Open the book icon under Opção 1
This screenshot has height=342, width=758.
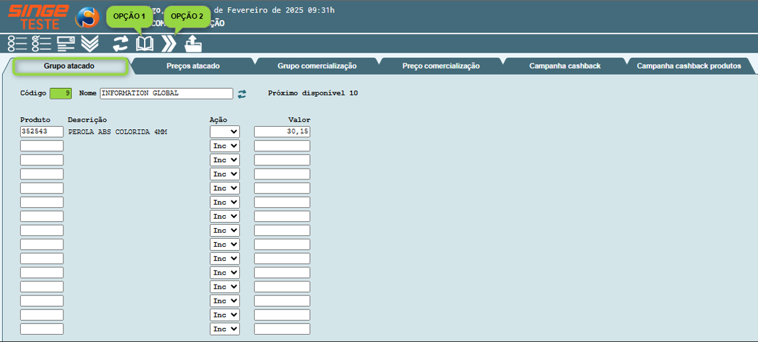click(145, 44)
